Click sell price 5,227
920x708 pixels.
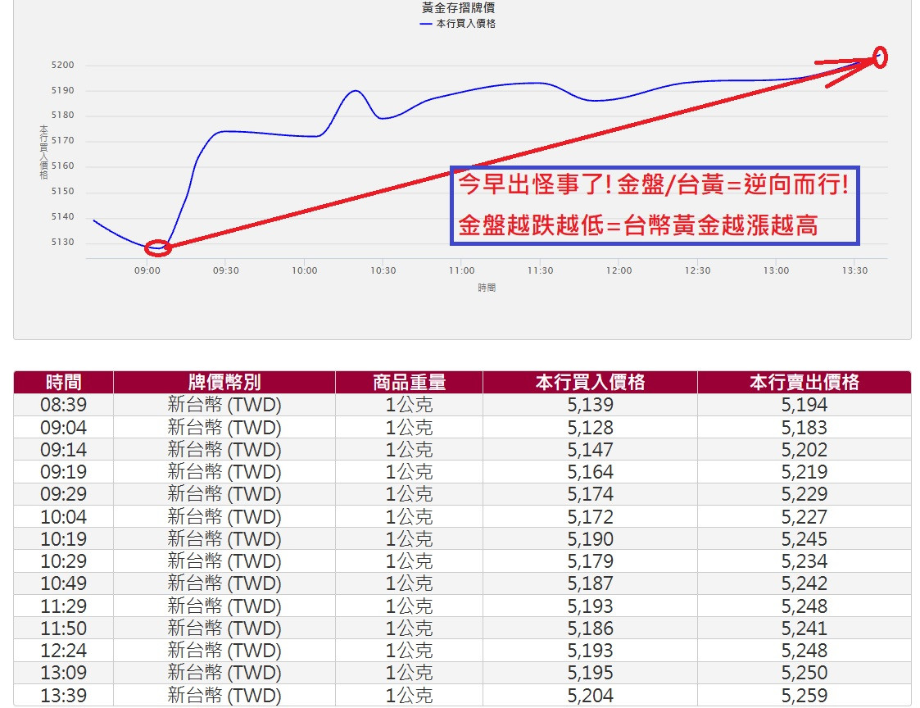coord(804,516)
